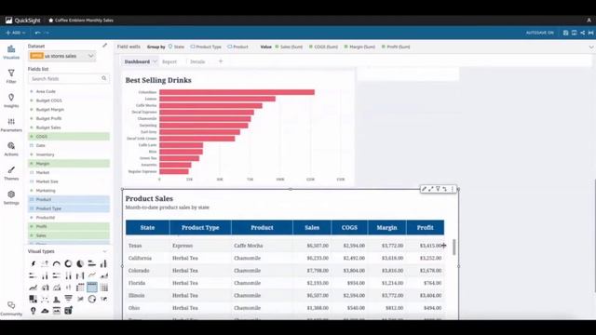This screenshot has height=335, width=596.
Task: Select the table visual type highlighted icon
Action: [x=92, y=288]
